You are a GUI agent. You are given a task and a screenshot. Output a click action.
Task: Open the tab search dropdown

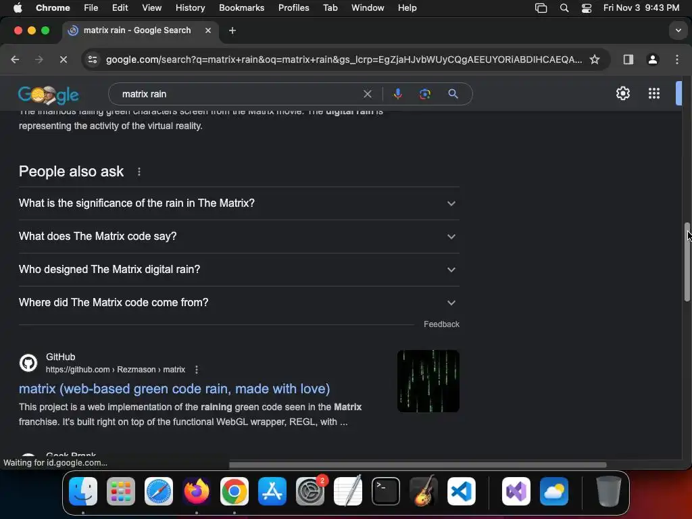pos(678,30)
